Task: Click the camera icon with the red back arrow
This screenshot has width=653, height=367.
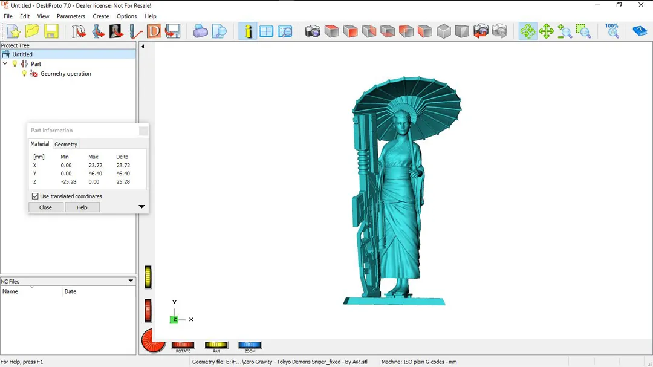Action: coord(481,31)
